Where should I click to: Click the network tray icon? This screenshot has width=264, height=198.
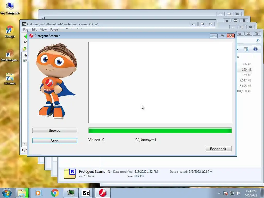[x=232, y=193]
